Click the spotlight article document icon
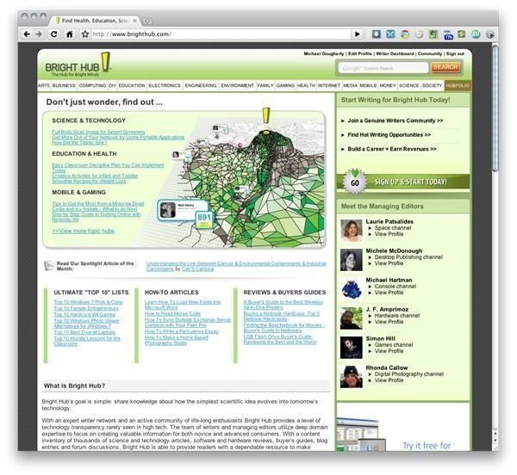 tap(49, 265)
